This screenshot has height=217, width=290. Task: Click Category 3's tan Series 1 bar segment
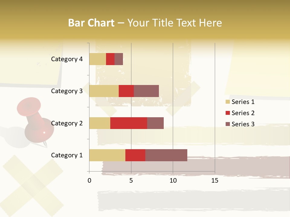(104, 91)
